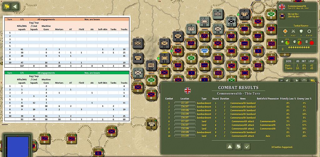Select the highlighted armor counter showing 53
320x157 pixels.
click(165, 59)
